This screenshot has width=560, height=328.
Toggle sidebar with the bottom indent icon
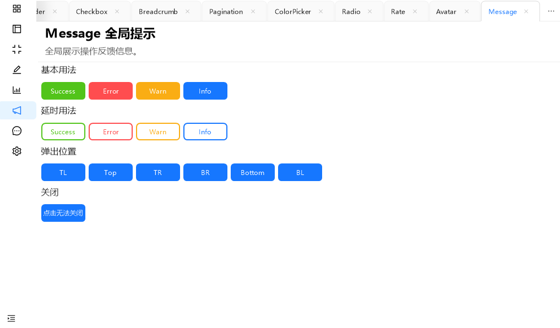coord(12,318)
